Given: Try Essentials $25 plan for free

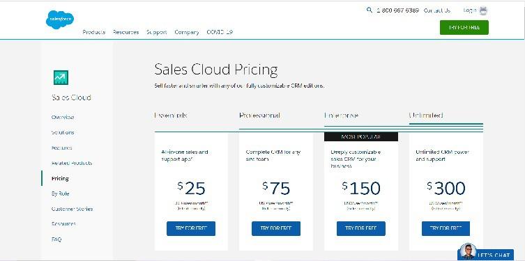Looking at the screenshot, I should tap(191, 228).
